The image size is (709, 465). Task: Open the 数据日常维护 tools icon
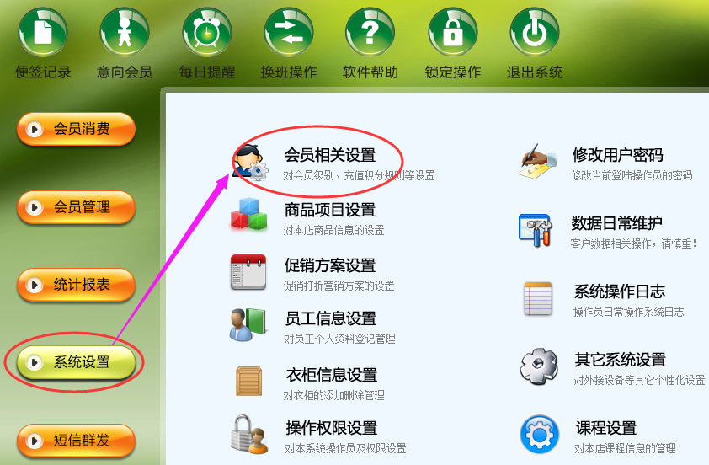pos(536,230)
